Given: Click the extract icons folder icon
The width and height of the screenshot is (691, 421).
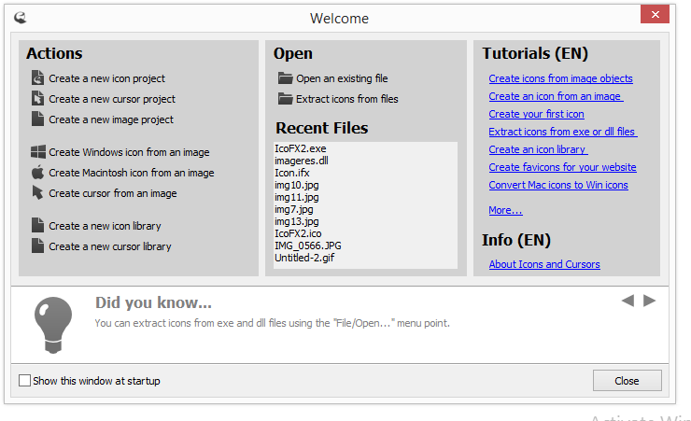Looking at the screenshot, I should (285, 99).
